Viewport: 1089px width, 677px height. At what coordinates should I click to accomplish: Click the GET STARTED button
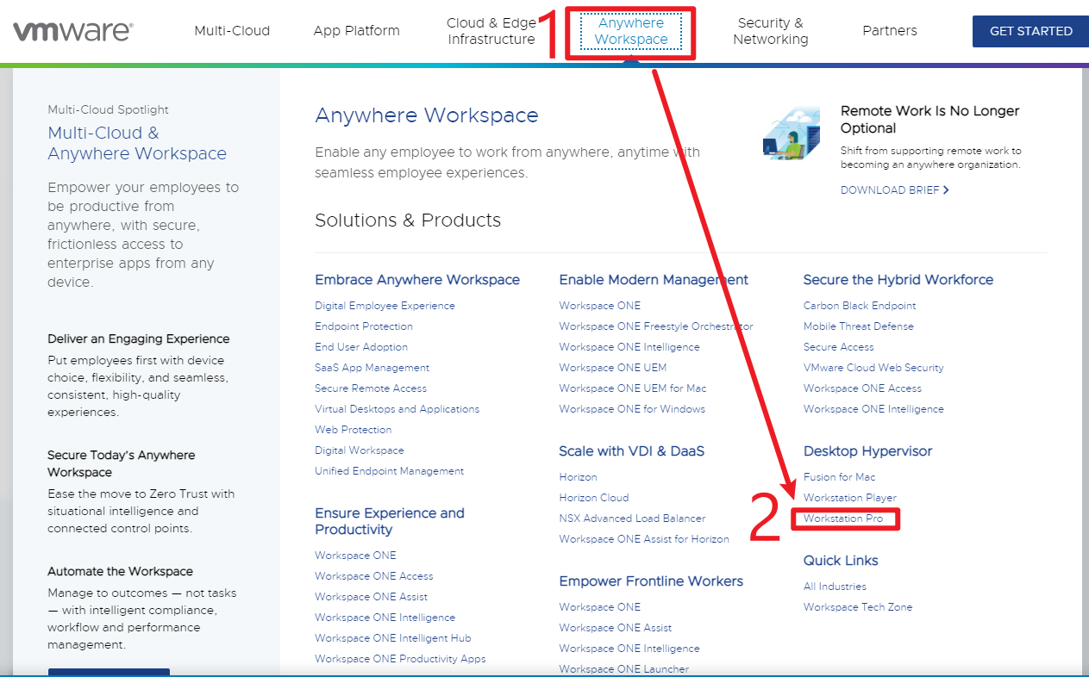coord(1030,30)
